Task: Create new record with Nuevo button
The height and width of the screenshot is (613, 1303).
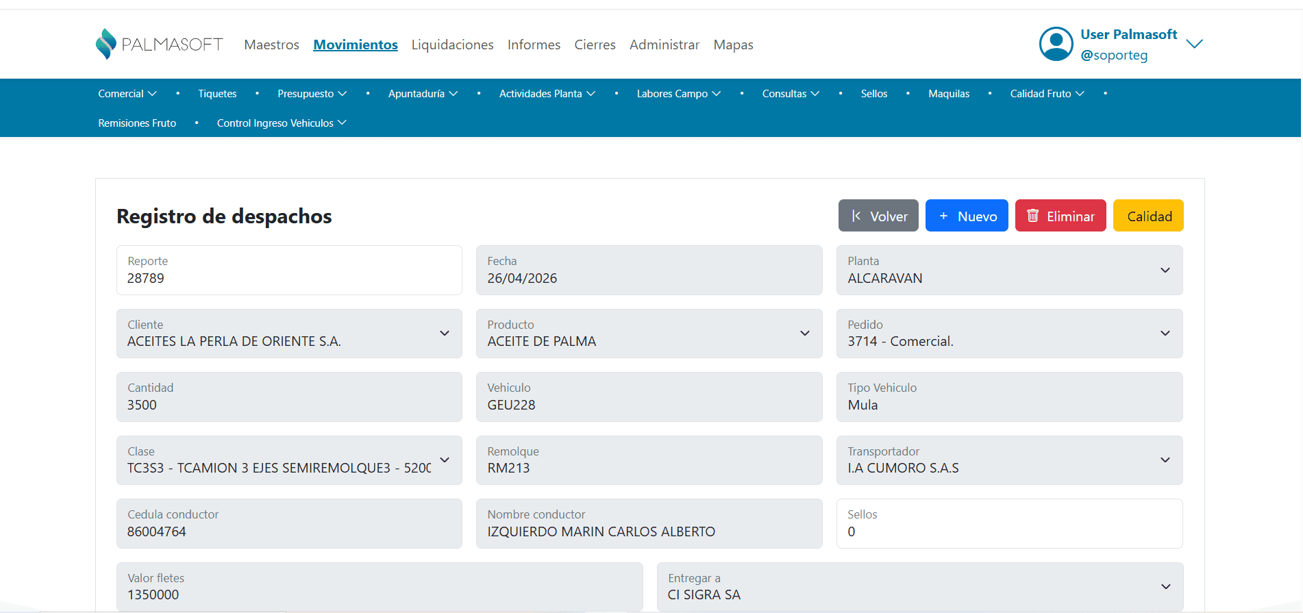Action: [x=966, y=216]
